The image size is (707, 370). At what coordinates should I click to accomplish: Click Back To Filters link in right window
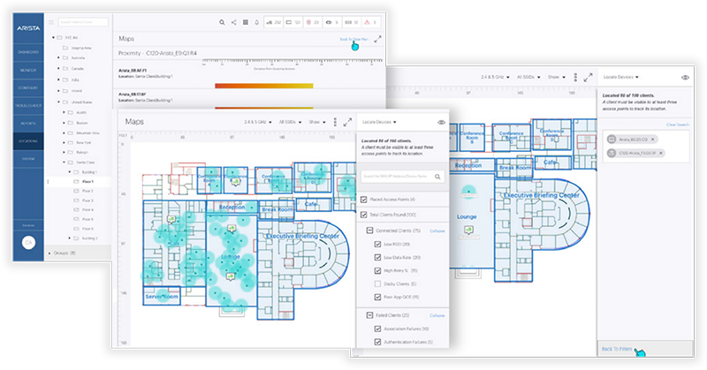pyautogui.click(x=617, y=349)
